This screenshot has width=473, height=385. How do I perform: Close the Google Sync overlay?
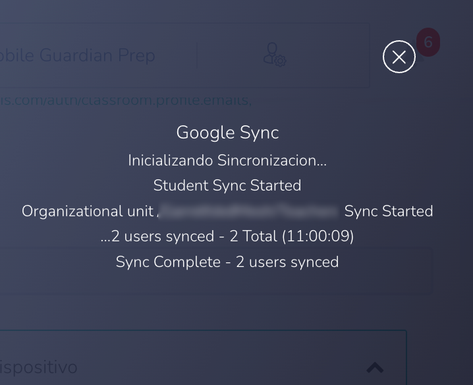click(399, 57)
